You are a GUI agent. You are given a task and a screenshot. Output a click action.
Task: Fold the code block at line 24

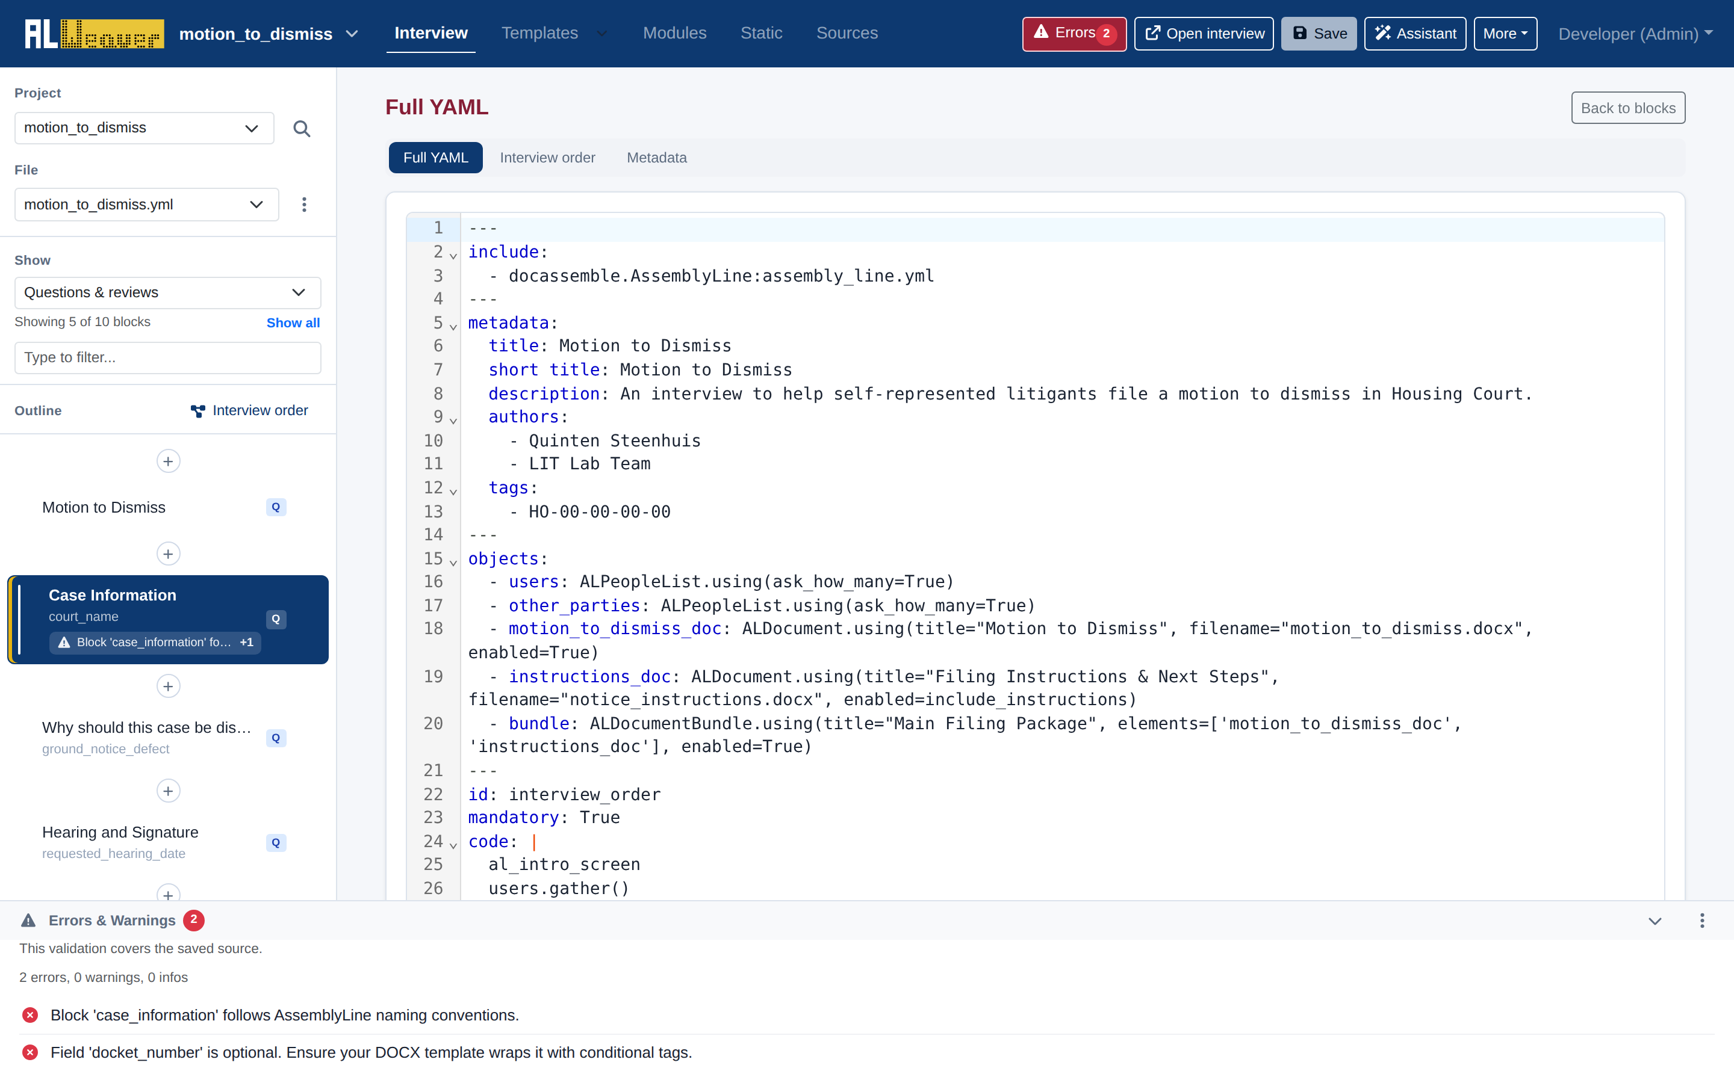coord(453,845)
